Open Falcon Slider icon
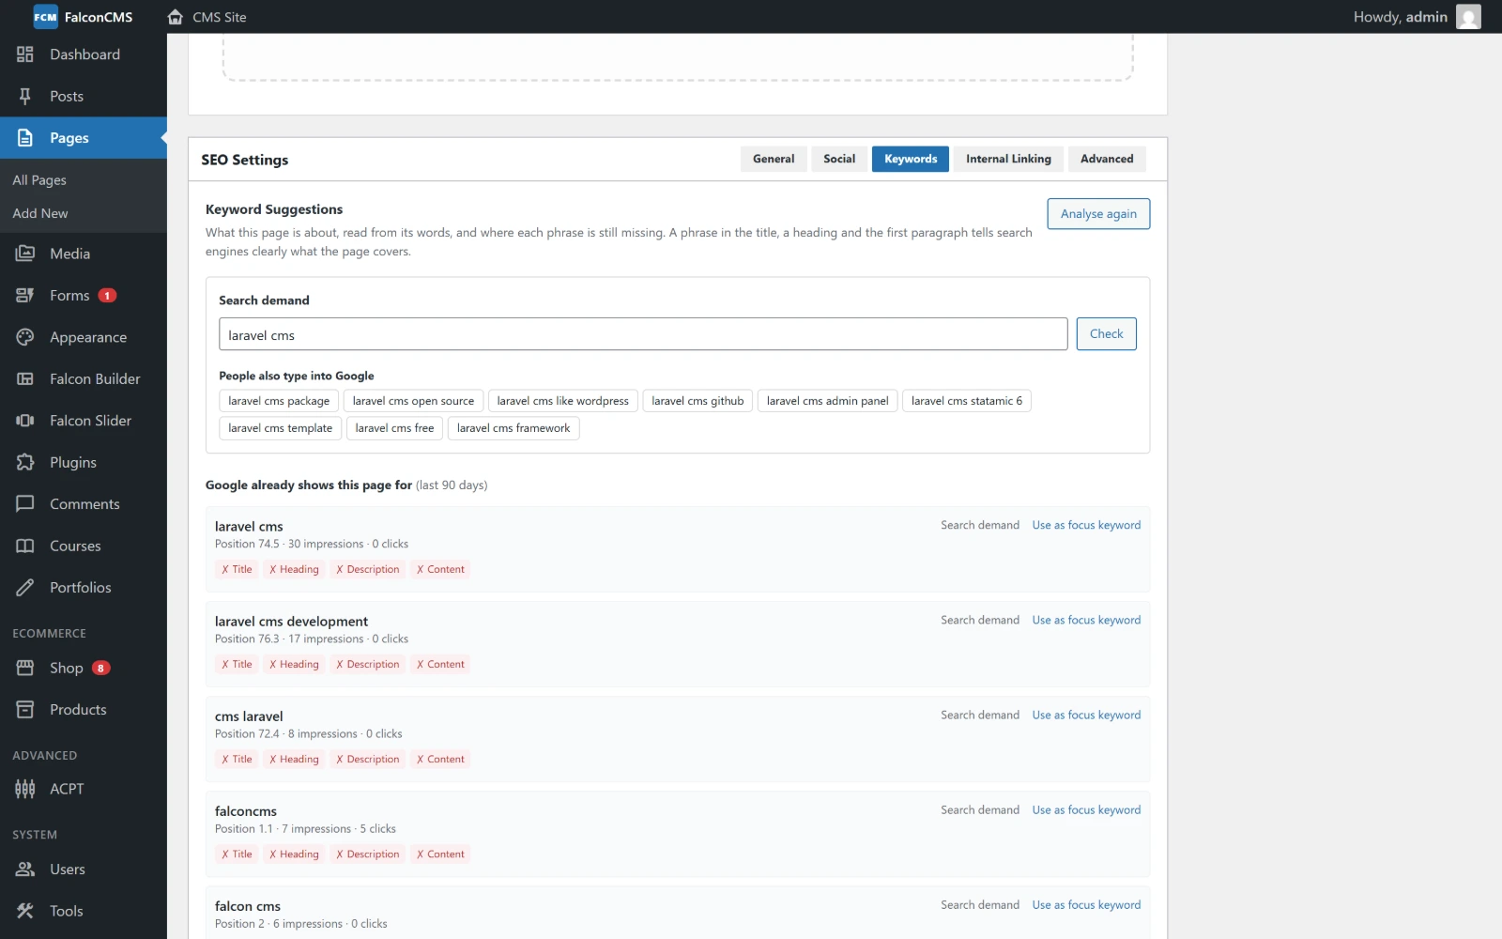 pyautogui.click(x=25, y=421)
